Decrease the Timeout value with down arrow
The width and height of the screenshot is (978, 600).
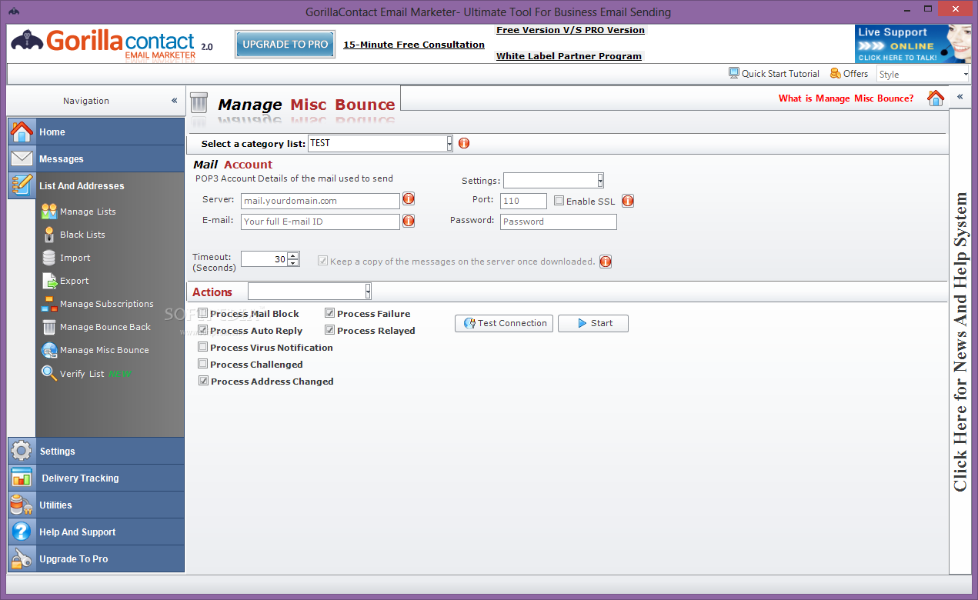tap(293, 263)
